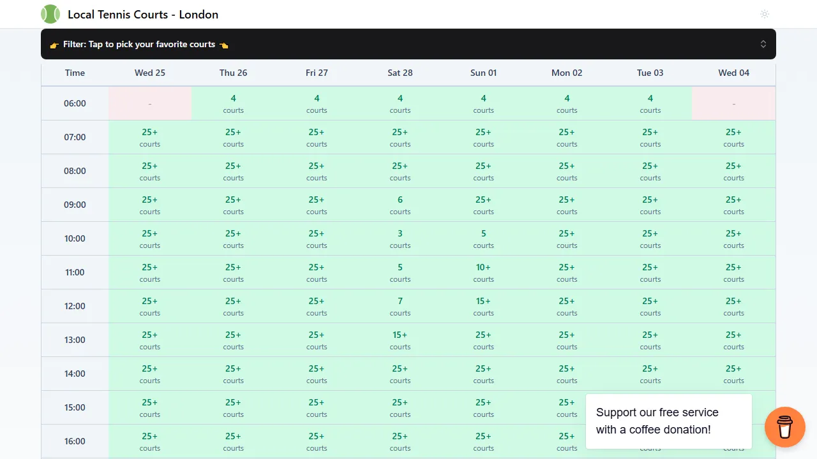The width and height of the screenshot is (817, 459).
Task: Enable the Sun 01 10:00 time slot
Action: [483, 238]
